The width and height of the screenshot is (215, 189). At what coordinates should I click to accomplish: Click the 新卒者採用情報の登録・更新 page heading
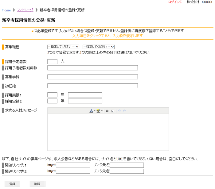28,20
